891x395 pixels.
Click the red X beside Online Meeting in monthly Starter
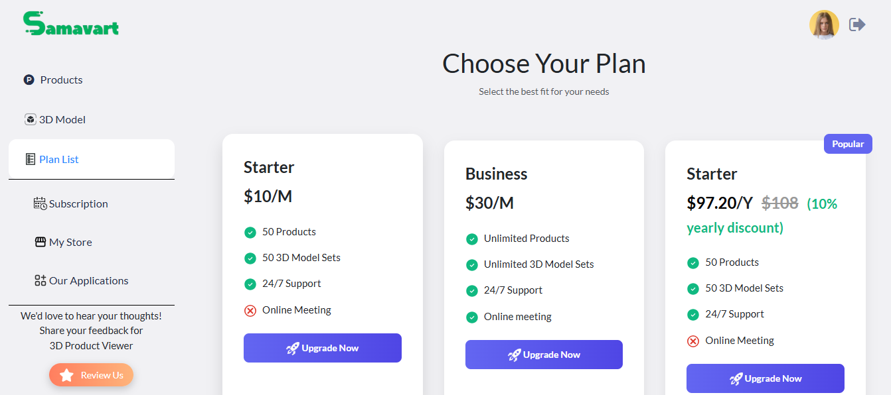[250, 310]
